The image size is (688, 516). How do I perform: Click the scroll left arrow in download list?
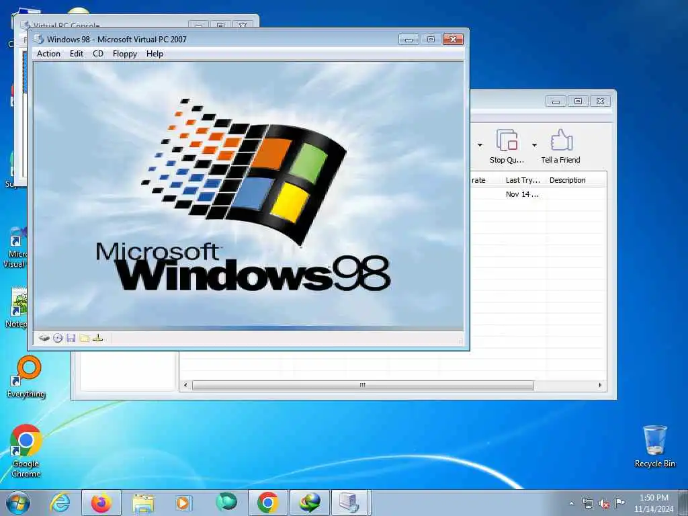pyautogui.click(x=185, y=385)
